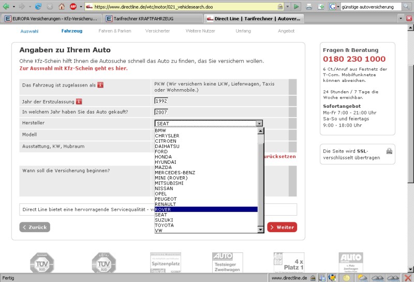Toggle the Hersteller dropdown showing SEAT
The image size is (414, 282).
[209, 123]
